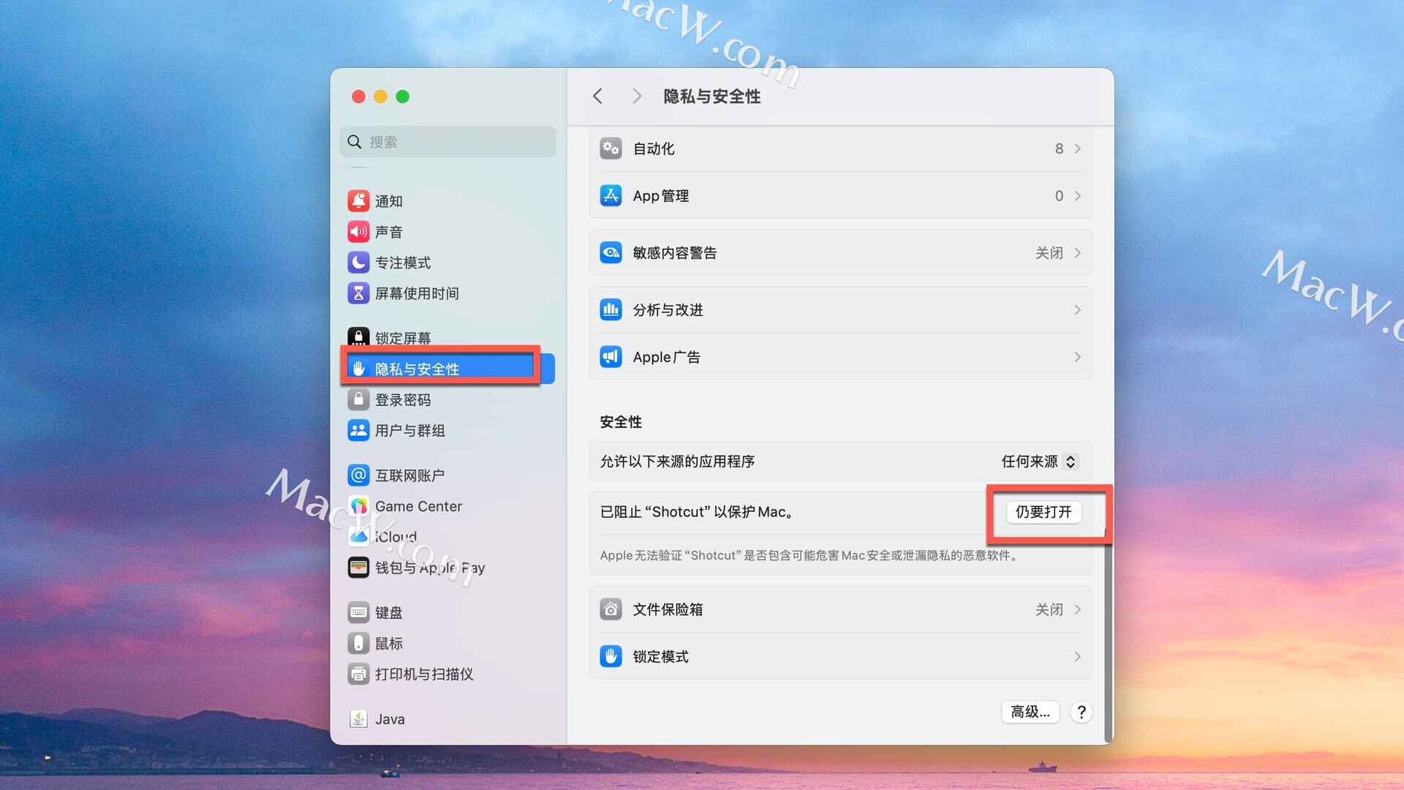This screenshot has height=790, width=1404.
Task: Click the help question mark button
Action: (1081, 712)
